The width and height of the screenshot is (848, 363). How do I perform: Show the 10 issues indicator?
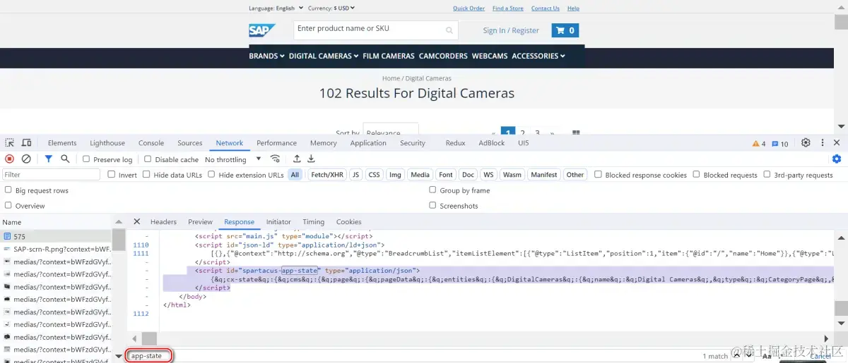point(780,144)
